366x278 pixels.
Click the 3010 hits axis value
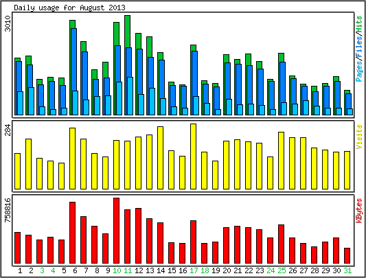coord(8,23)
